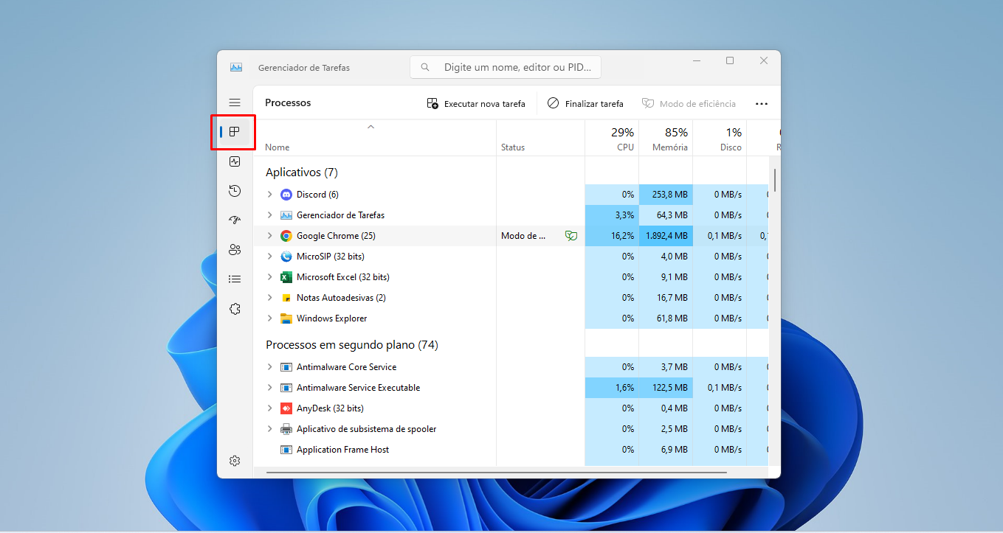The width and height of the screenshot is (1003, 533).
Task: Click the 122,5 MB memory value
Action: tap(670, 388)
